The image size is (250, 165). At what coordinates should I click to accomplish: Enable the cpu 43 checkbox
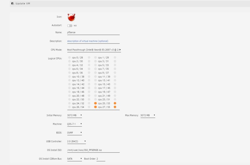coord(115,84)
